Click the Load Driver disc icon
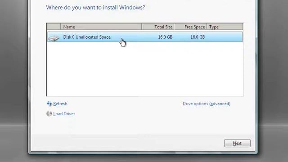 tap(49, 114)
